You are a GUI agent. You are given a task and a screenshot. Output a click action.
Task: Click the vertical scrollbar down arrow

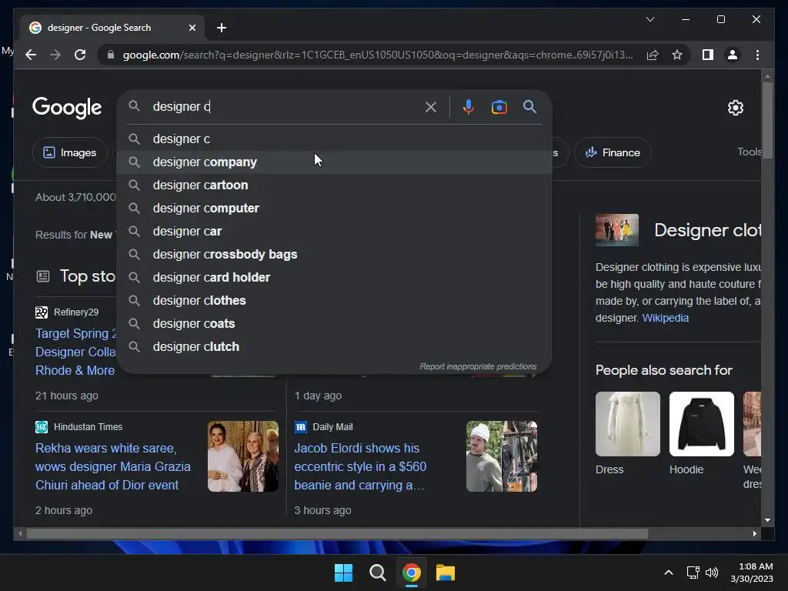click(x=767, y=520)
